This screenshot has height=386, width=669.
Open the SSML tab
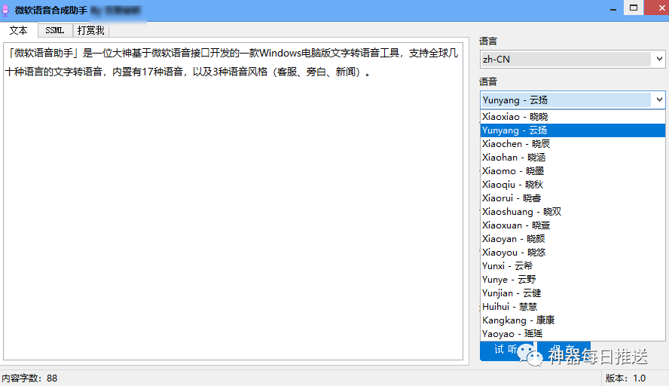55,31
